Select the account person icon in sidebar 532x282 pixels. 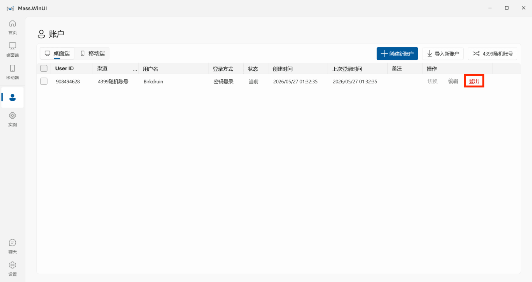coord(12,97)
